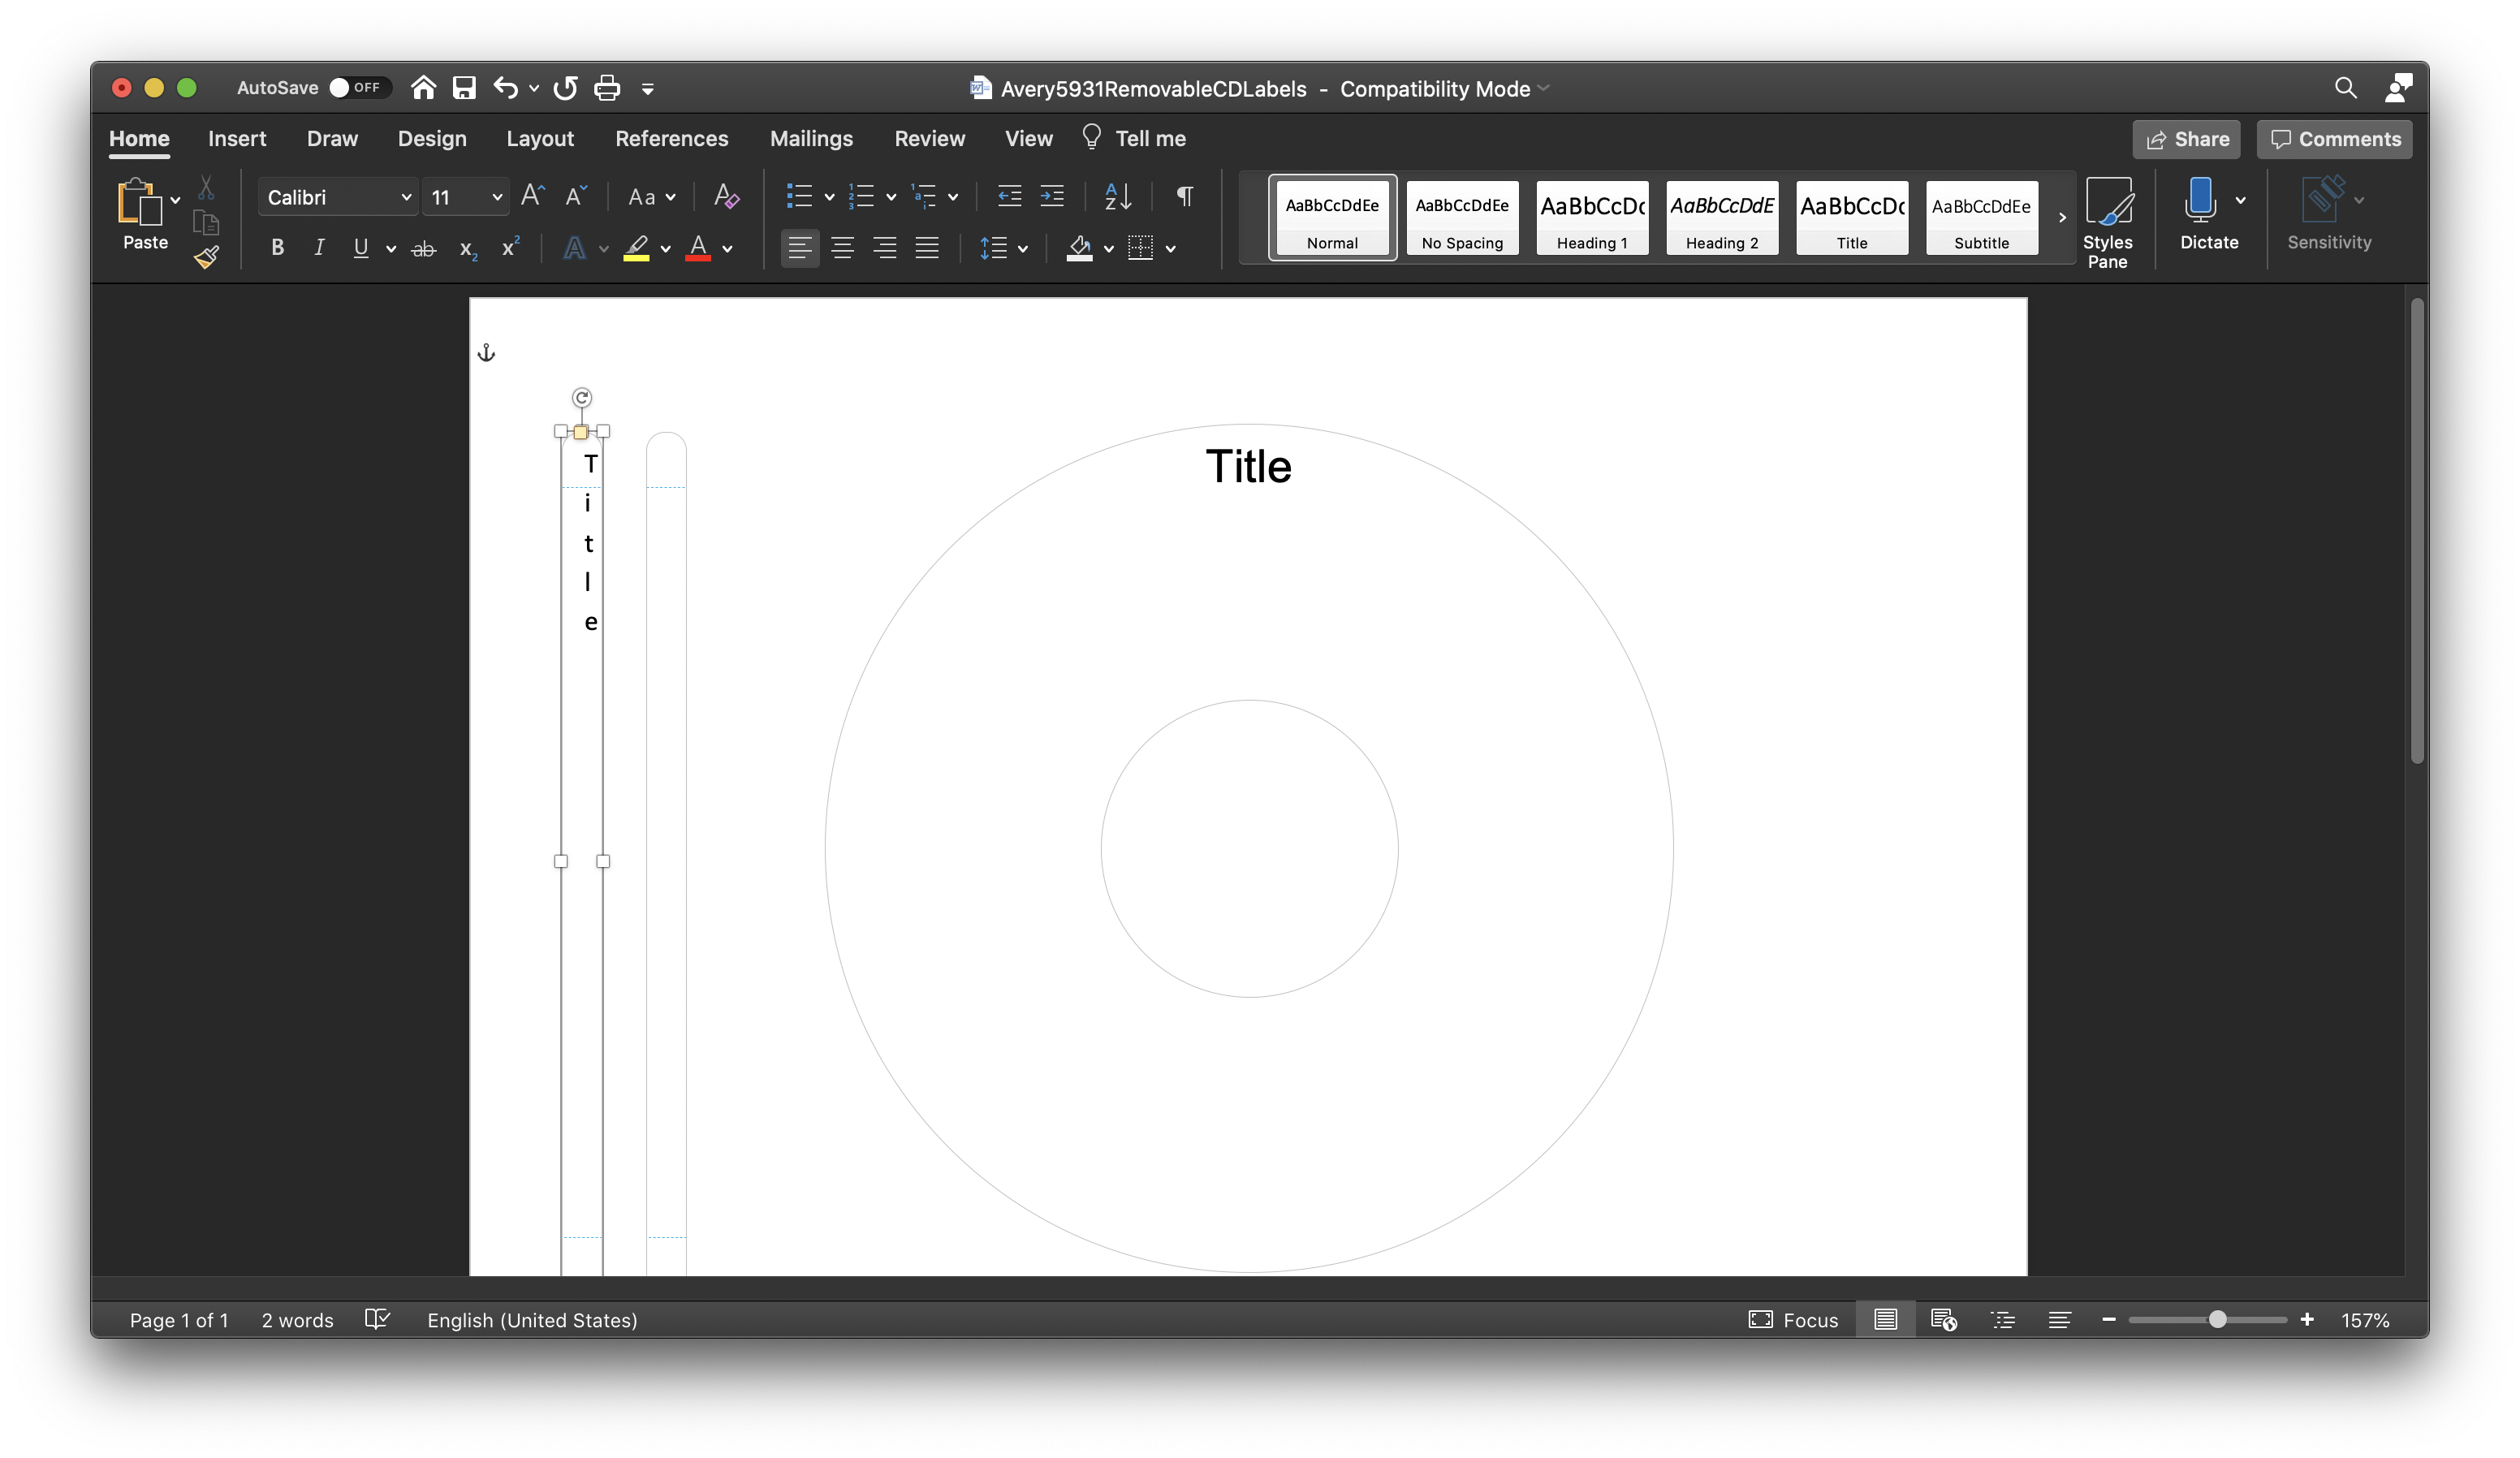2520x1458 pixels.
Task: Click the Share button
Action: tap(2186, 139)
